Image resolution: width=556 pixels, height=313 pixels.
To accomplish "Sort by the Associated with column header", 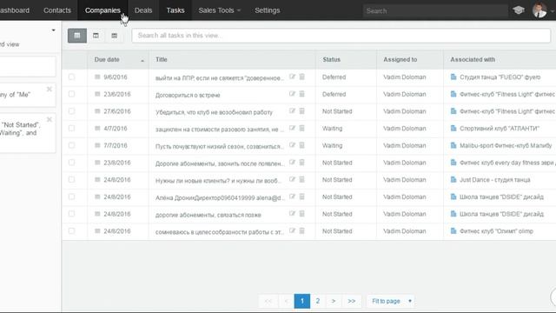I will point(473,60).
